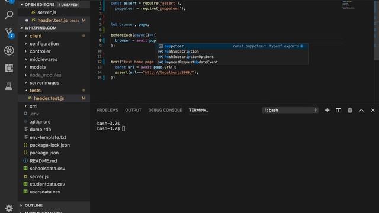
Task: Click the JS icon of server.js in explorer tree
Action: (x=25, y=176)
